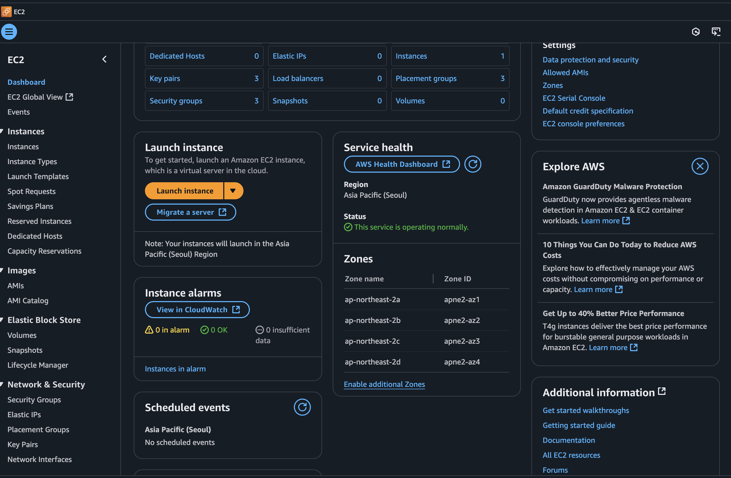The image size is (731, 478).
Task: Open the Snapshots resource tile
Action: point(327,101)
